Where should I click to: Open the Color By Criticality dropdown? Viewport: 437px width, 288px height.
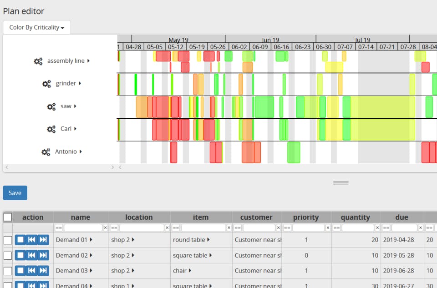coord(37,27)
